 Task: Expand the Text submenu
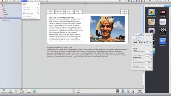31,5
